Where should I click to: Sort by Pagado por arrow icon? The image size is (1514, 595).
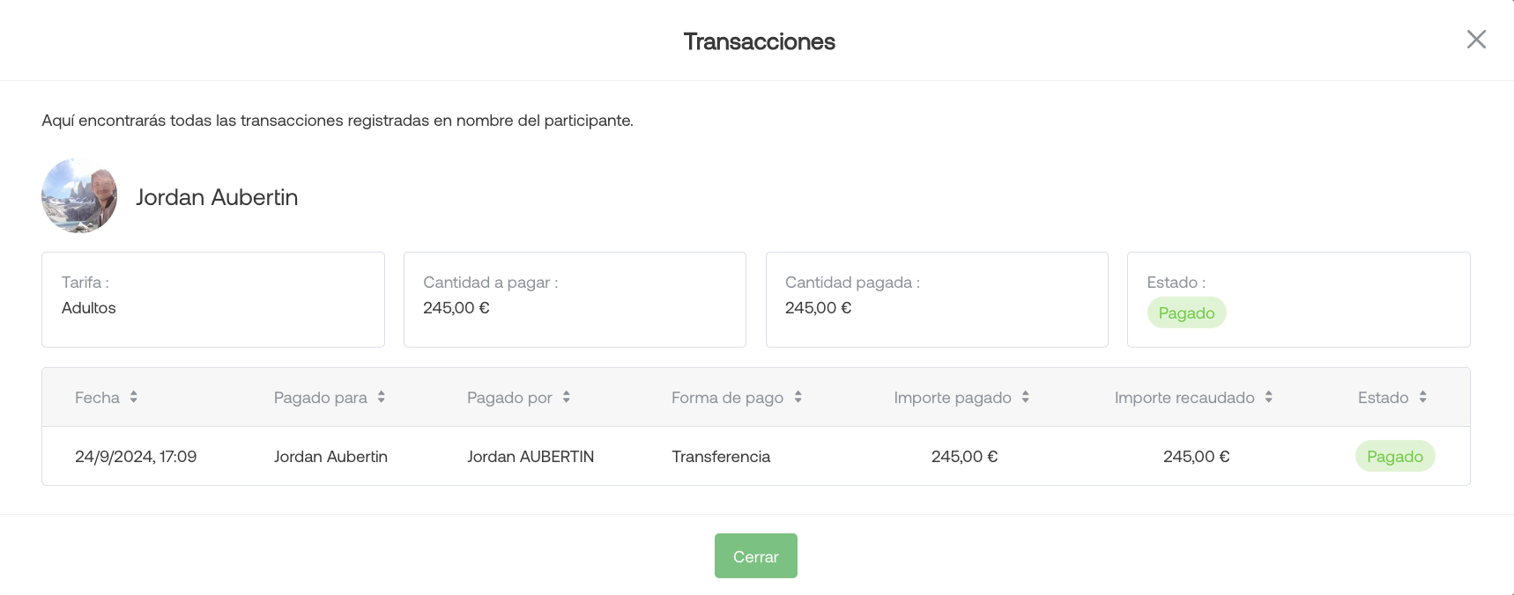tap(567, 397)
